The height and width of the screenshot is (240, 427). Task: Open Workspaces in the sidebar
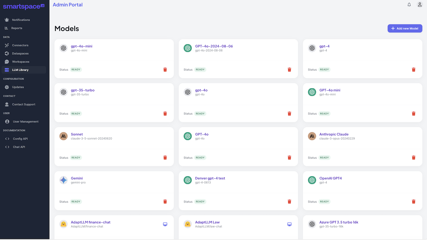24,62
